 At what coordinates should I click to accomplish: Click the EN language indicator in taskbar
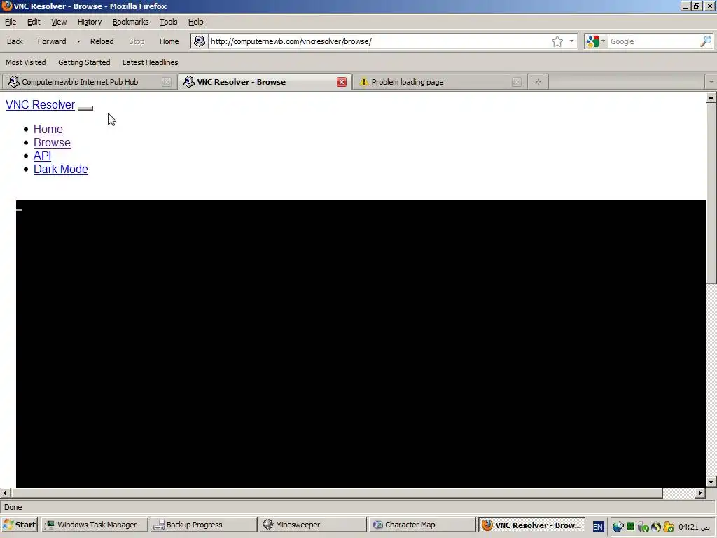coord(598,527)
